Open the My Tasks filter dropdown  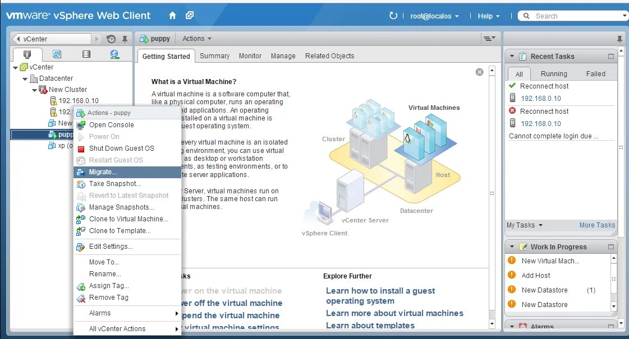coord(524,225)
